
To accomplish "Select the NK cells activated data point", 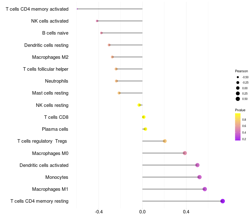I will click(97, 21).
